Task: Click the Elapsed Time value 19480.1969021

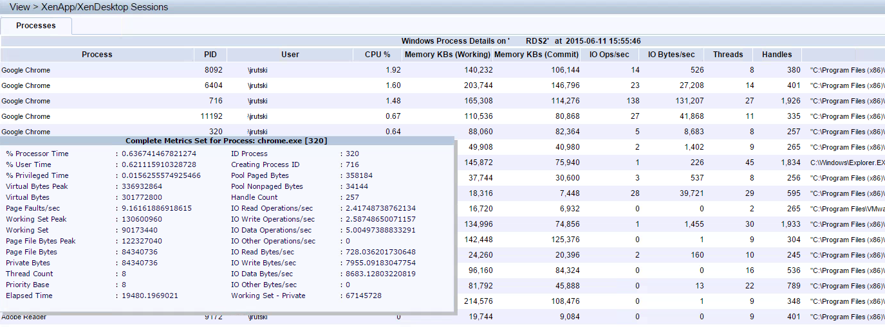Action: click(150, 296)
